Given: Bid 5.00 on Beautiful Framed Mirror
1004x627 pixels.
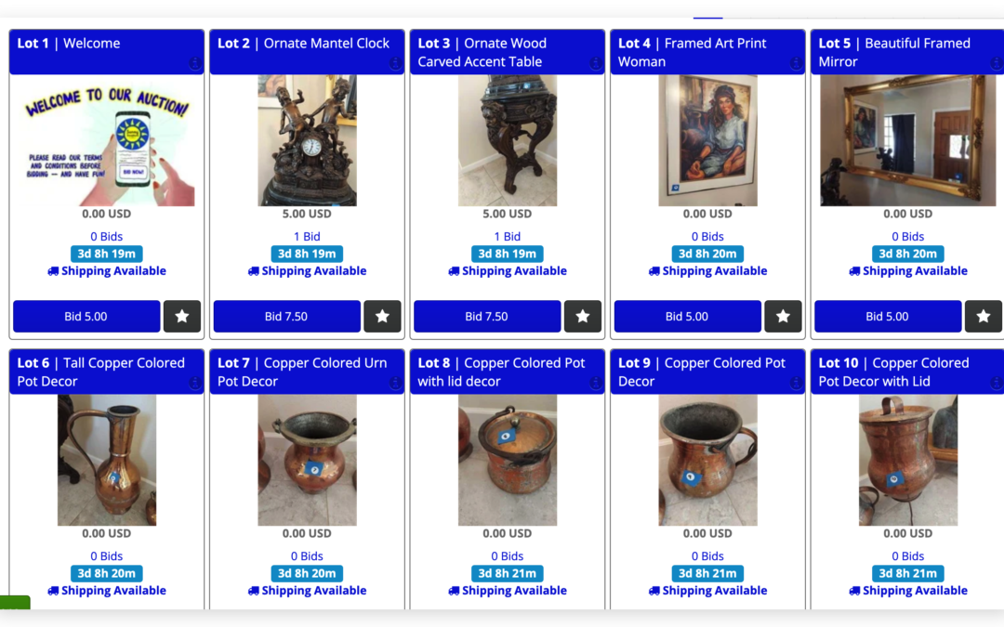Looking at the screenshot, I should pyautogui.click(x=888, y=316).
